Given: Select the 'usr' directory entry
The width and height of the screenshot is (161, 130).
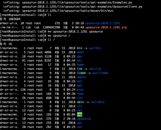Looking at the screenshot, I should point(80,123).
